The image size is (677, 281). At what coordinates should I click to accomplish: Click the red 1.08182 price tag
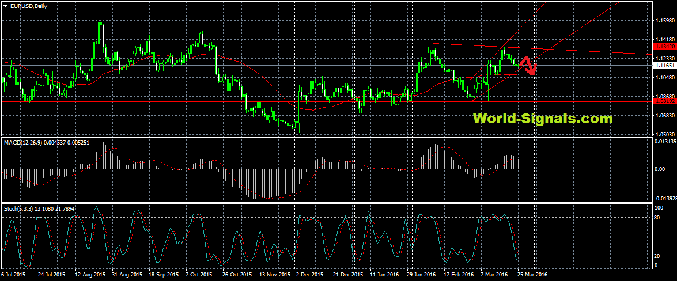pyautogui.click(x=664, y=101)
